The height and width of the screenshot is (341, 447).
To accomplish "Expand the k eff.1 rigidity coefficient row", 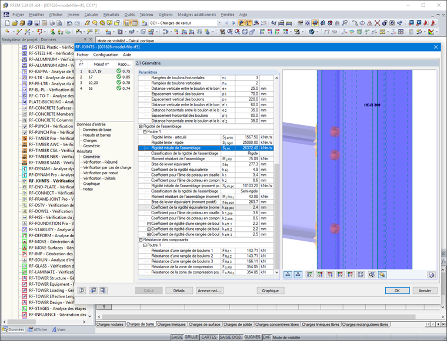I will coord(149,224).
